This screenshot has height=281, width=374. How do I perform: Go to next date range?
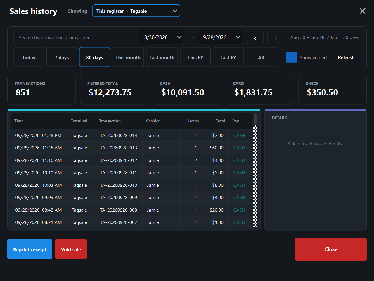(276, 37)
